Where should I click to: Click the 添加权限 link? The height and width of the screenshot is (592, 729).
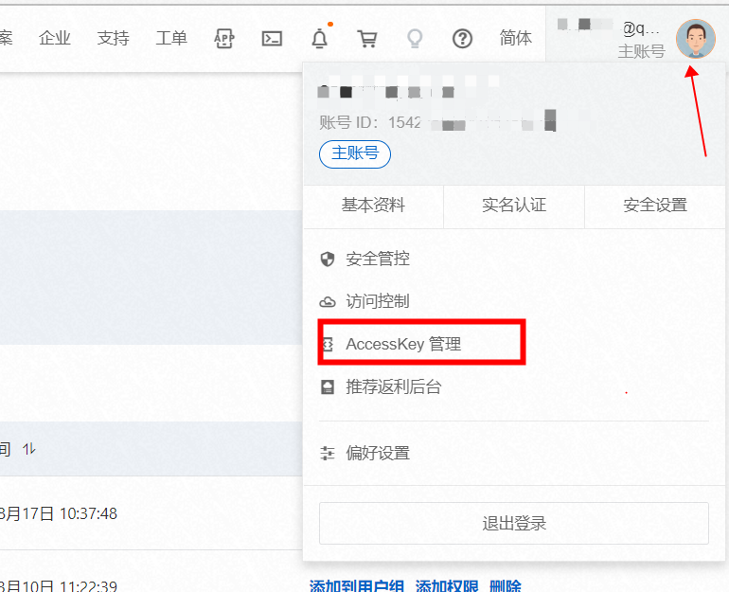tap(447, 586)
